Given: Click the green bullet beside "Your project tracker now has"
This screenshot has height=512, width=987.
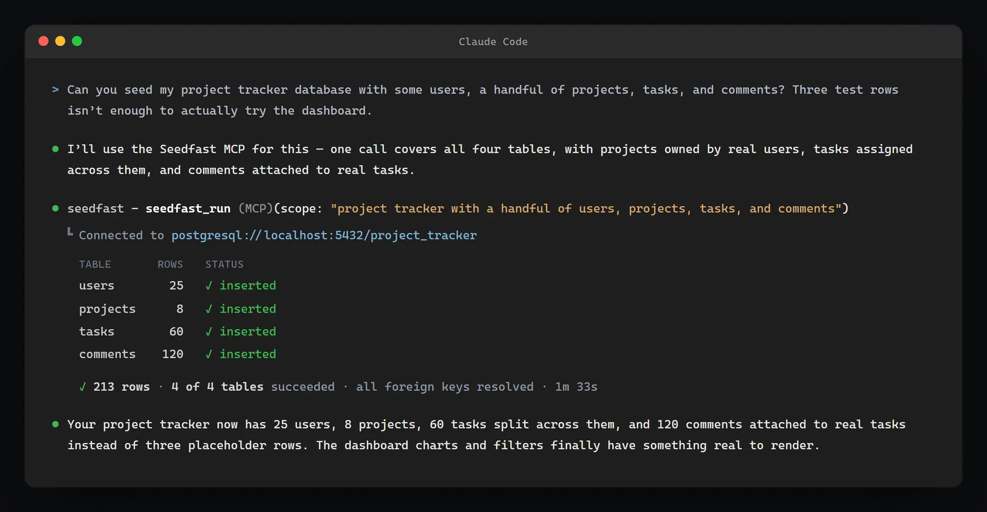Looking at the screenshot, I should 56,425.
